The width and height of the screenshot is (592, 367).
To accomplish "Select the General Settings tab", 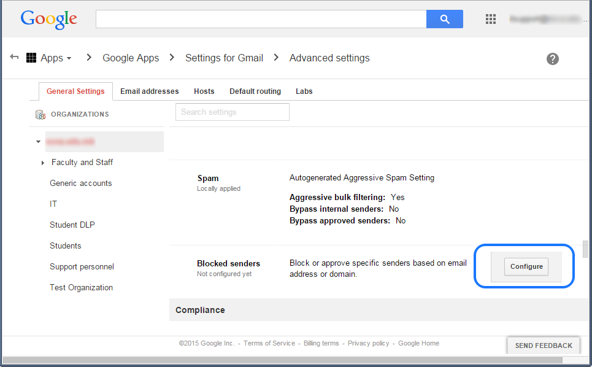I will tap(75, 91).
